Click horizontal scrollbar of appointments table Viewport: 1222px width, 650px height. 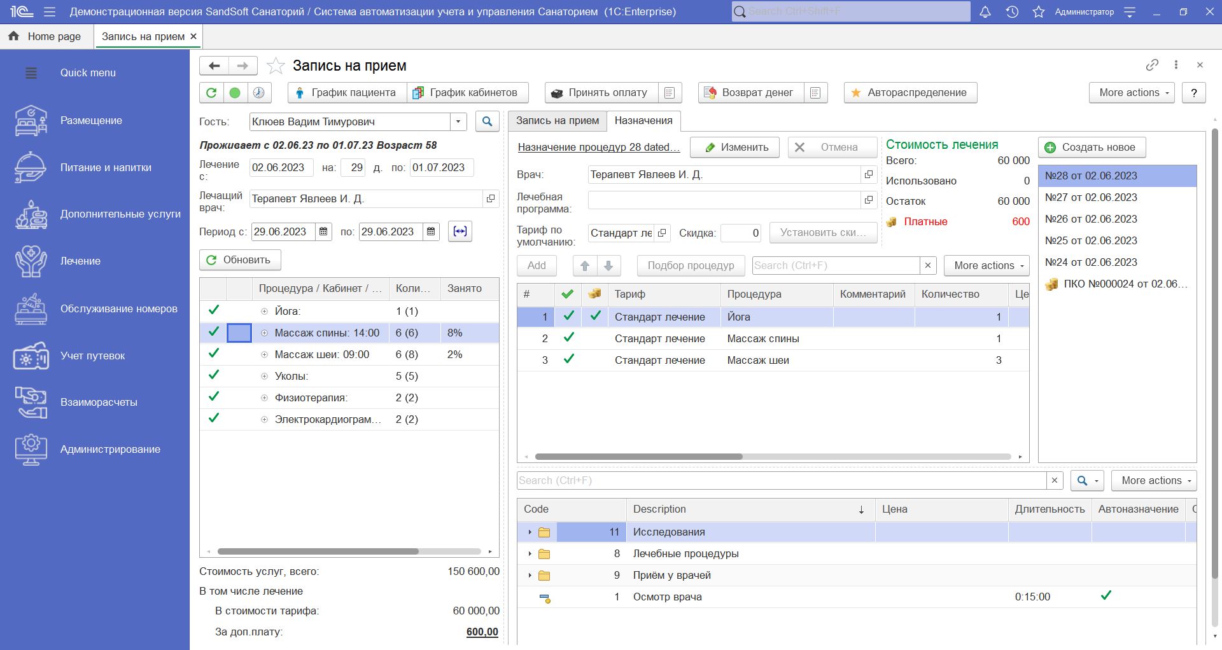[638, 457]
